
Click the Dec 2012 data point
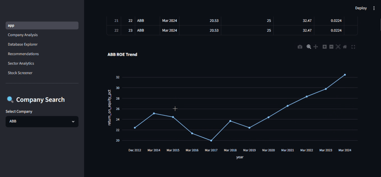[135, 128]
